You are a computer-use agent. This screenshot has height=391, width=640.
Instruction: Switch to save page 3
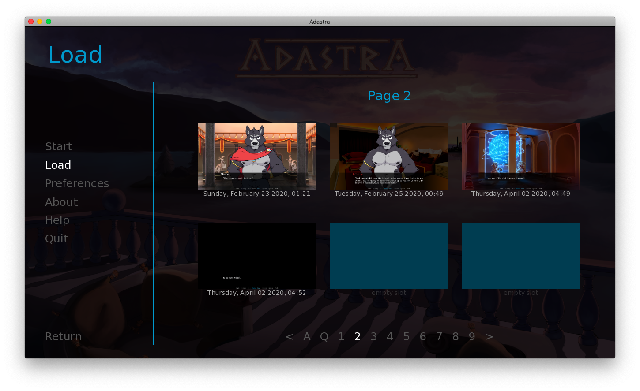(x=374, y=337)
